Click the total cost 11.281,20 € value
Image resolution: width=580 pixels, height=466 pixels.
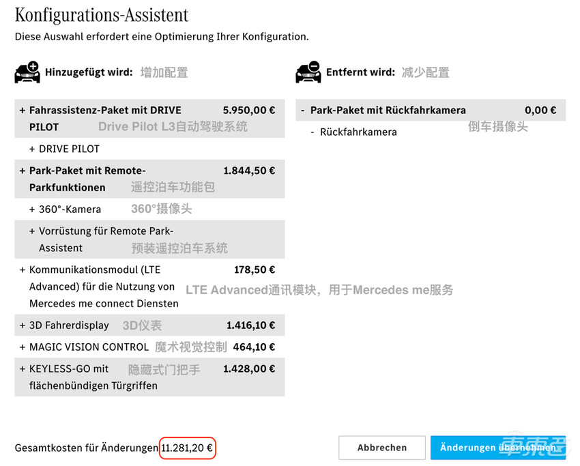[187, 448]
